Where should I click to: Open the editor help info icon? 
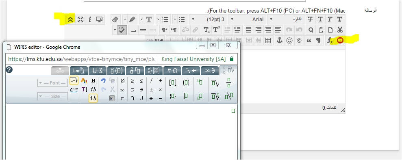[x=90, y=19]
